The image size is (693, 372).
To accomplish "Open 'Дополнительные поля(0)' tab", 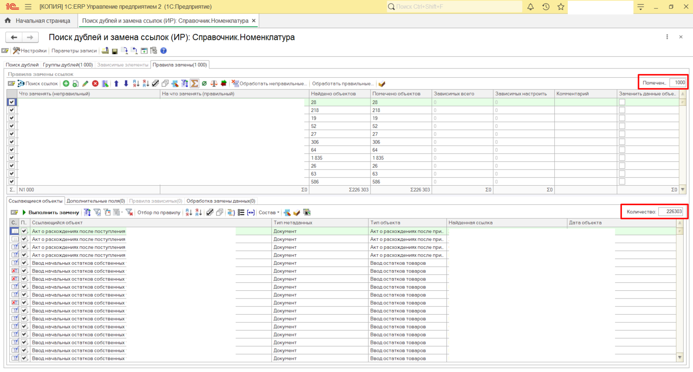I will pyautogui.click(x=96, y=201).
